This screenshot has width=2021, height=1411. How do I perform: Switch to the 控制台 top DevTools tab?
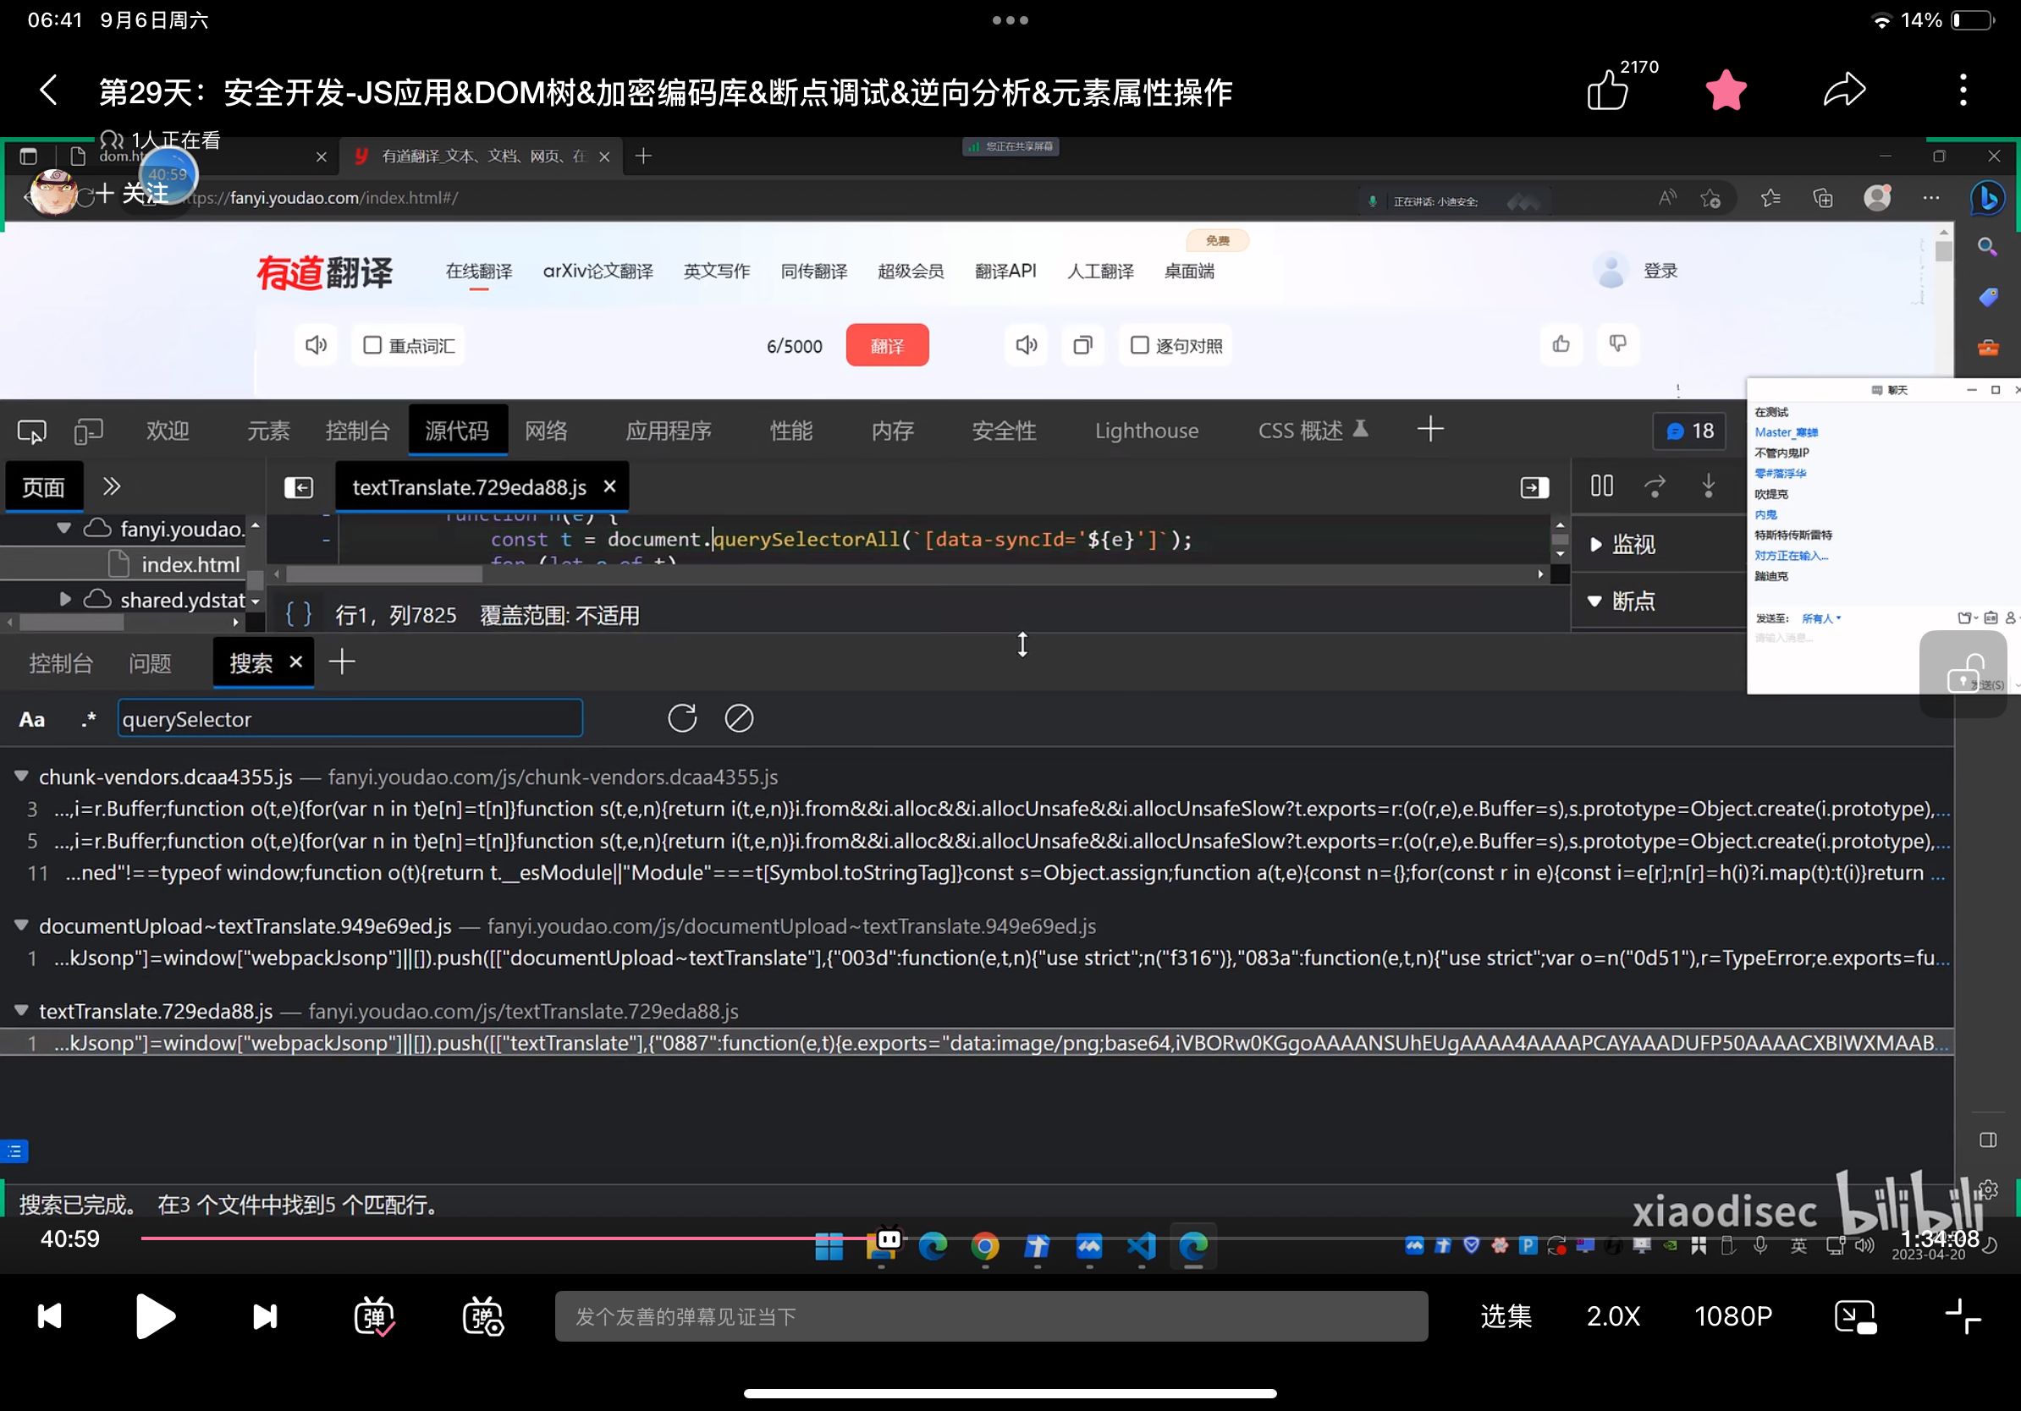(x=356, y=431)
